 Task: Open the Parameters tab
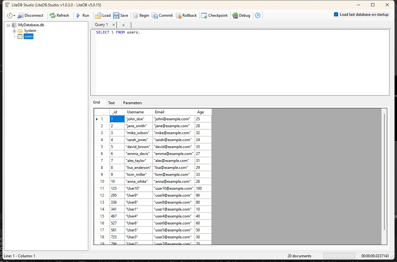132,103
